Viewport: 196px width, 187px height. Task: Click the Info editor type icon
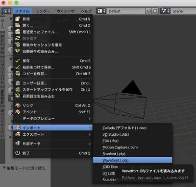coord(6,11)
